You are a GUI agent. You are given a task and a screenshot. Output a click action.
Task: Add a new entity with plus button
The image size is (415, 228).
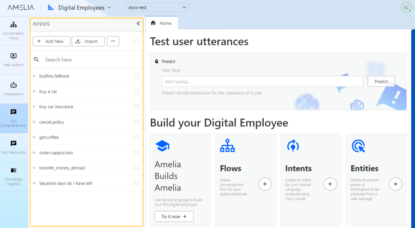[x=396, y=184]
